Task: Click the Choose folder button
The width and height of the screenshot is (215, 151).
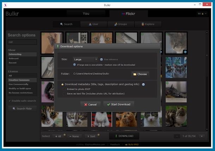Action: click(x=140, y=74)
